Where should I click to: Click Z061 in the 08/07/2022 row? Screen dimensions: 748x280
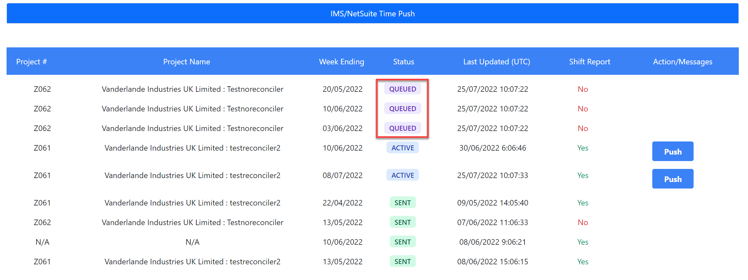(x=42, y=175)
